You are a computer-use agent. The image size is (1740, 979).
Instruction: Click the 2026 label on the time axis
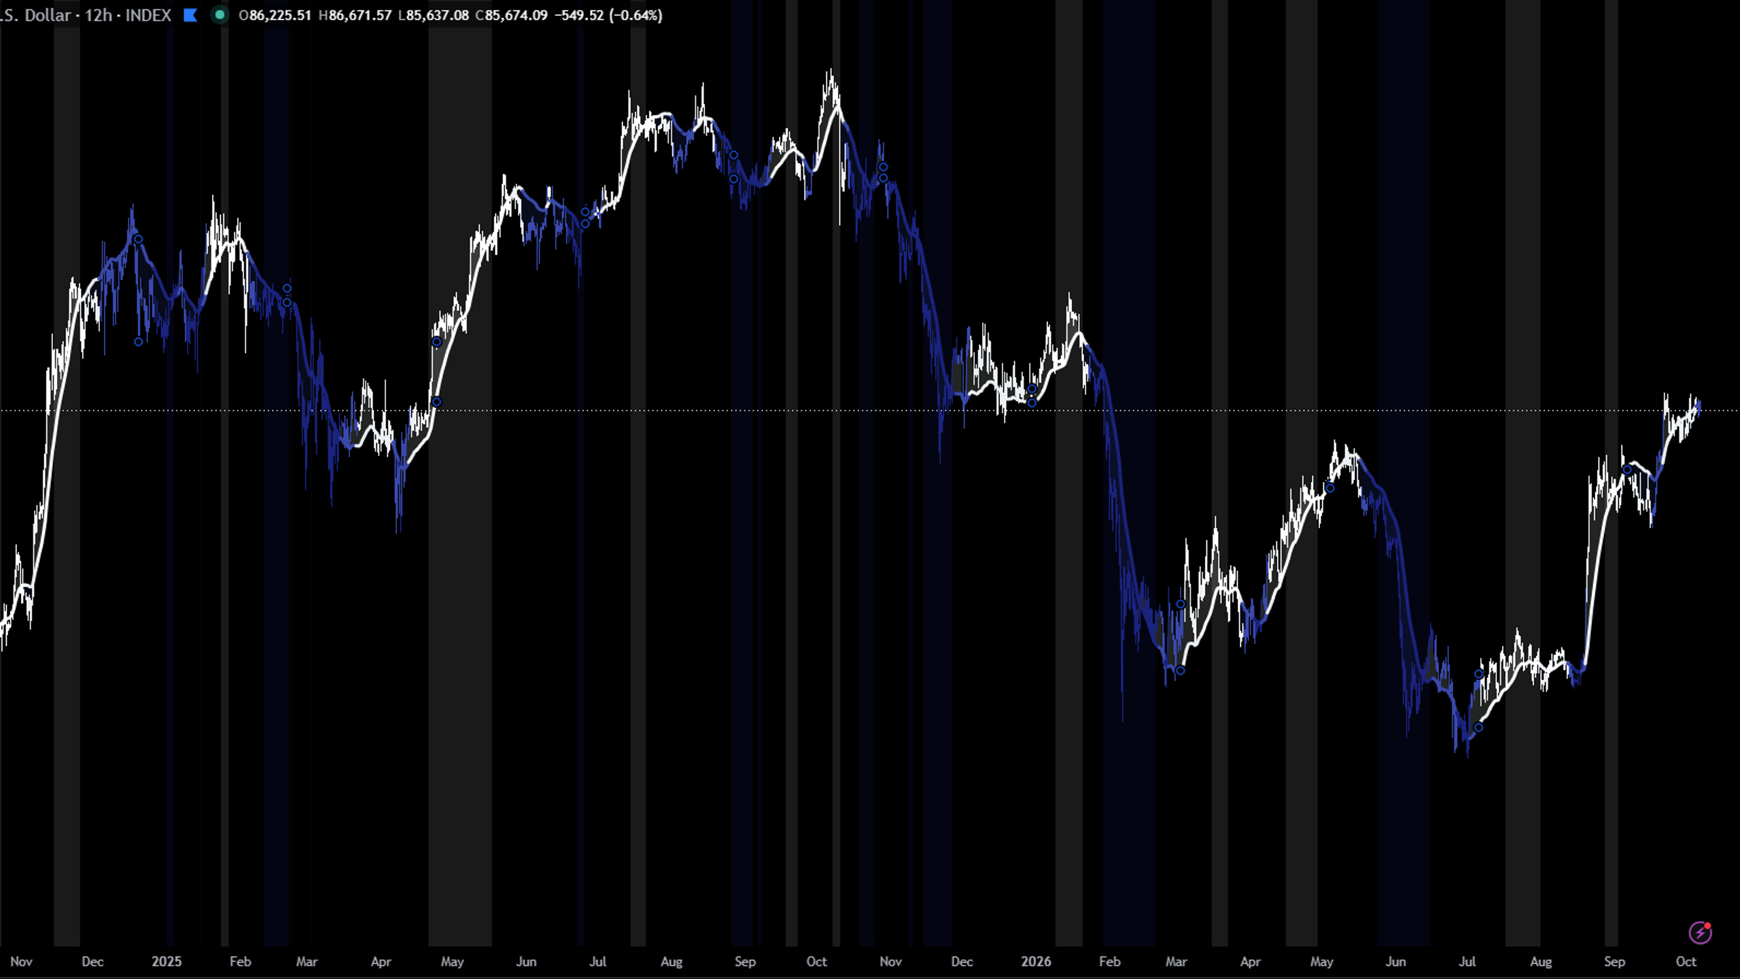(x=1036, y=961)
